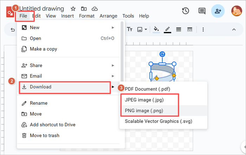246x155 pixels.
Task: Choose Email in the File menu
Action: pyautogui.click(x=69, y=76)
